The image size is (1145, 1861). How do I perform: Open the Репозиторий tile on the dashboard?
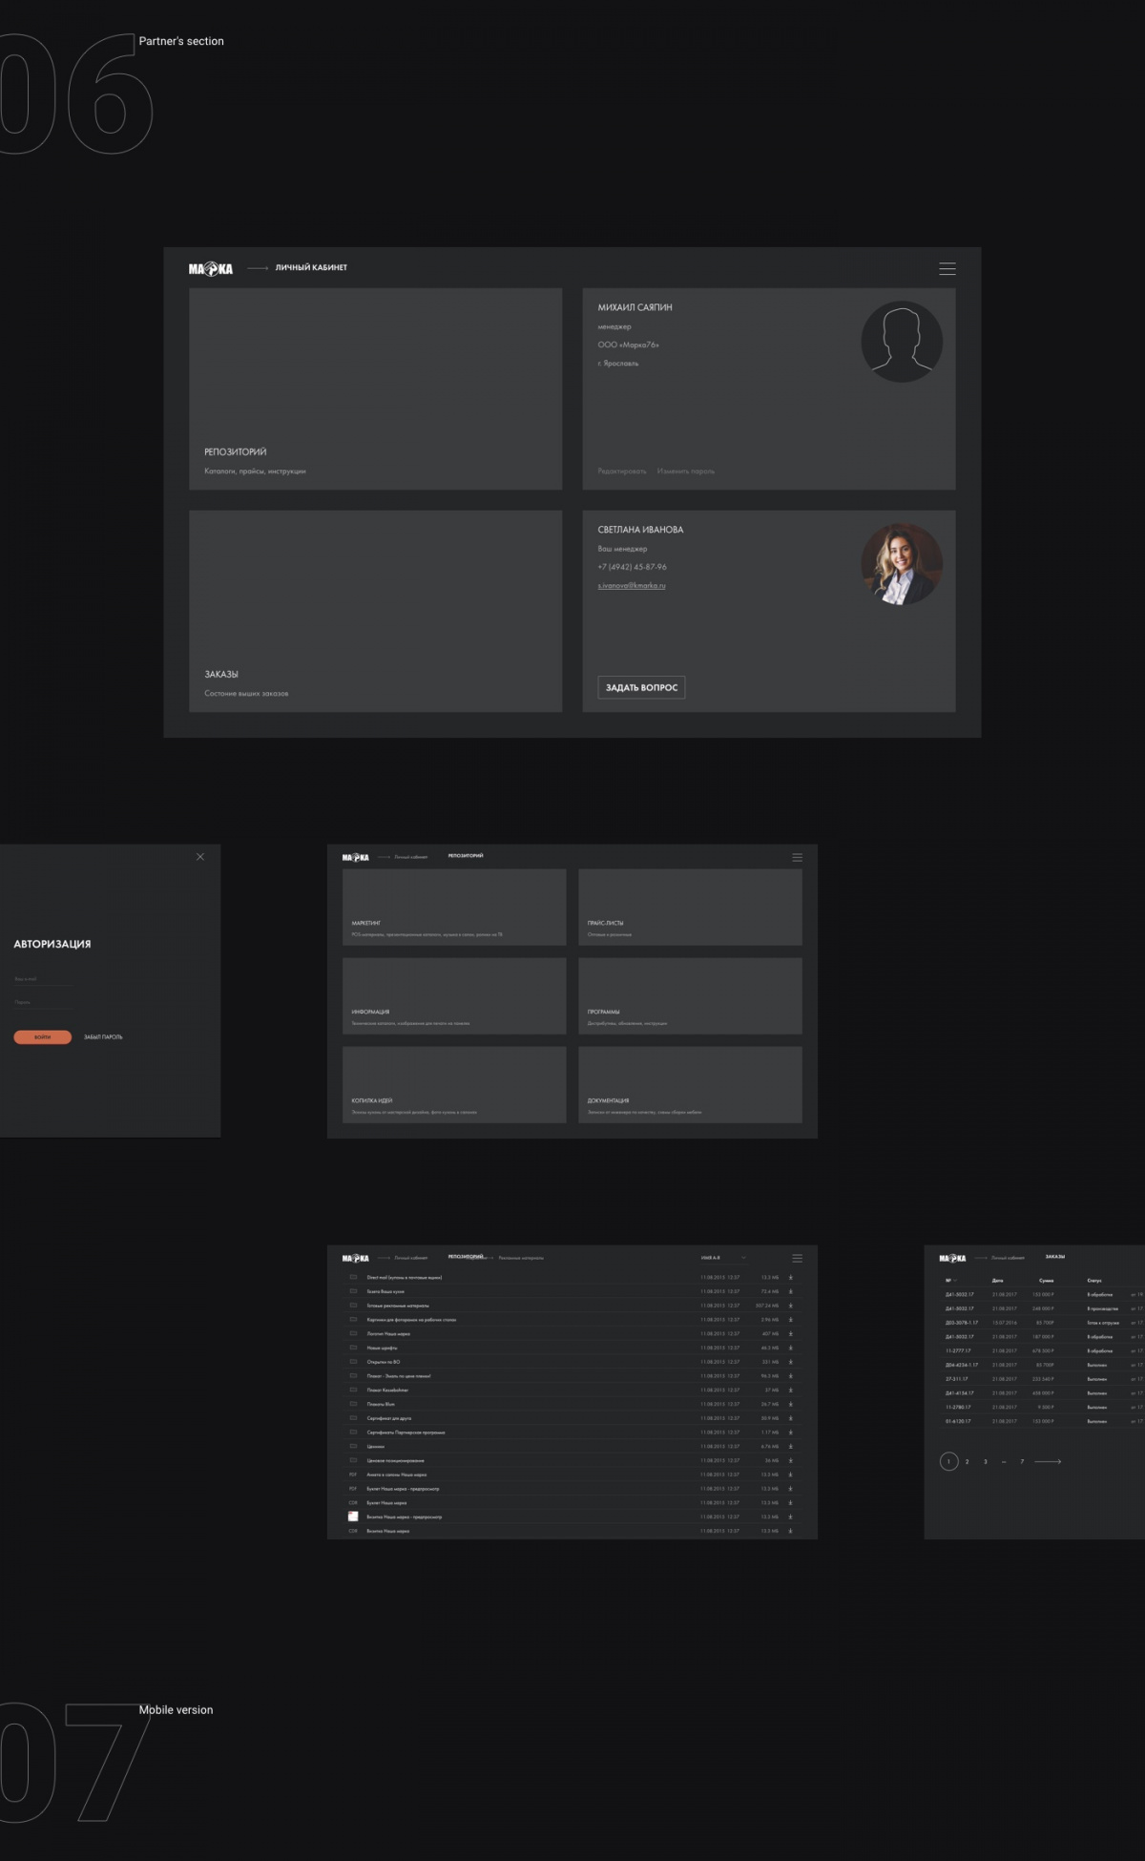pyautogui.click(x=375, y=389)
